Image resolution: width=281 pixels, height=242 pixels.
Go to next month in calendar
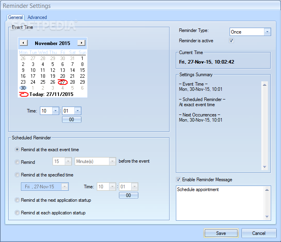coord(81,43)
